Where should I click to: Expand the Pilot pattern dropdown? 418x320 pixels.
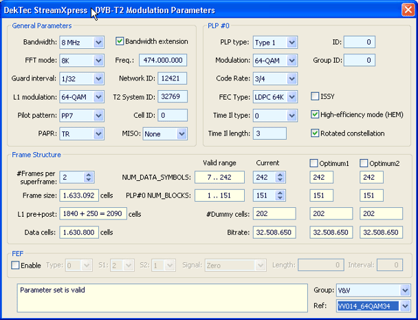tap(82, 116)
